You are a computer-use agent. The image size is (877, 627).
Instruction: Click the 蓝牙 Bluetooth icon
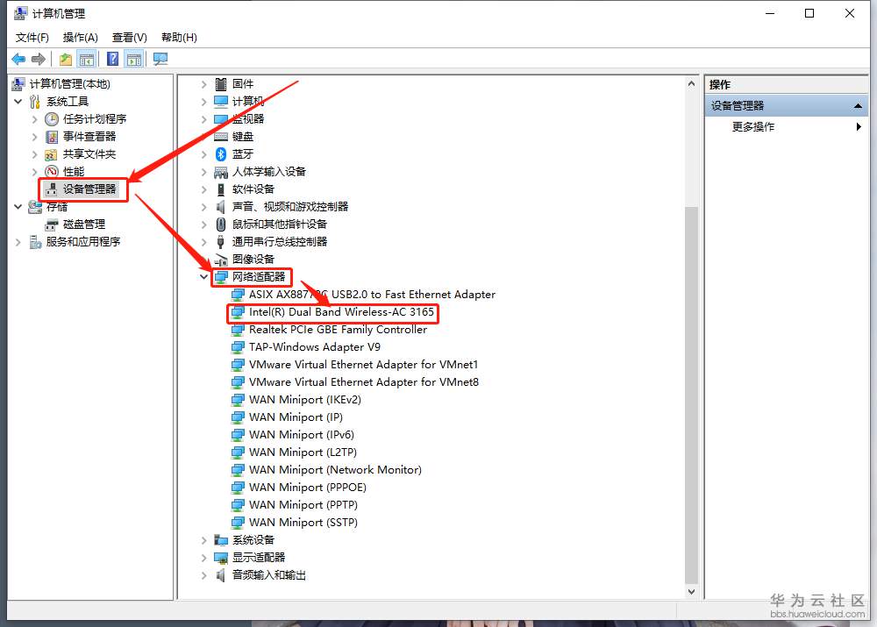(x=221, y=153)
